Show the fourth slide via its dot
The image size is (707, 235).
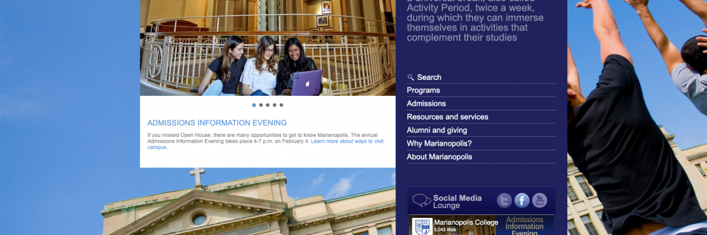point(275,105)
